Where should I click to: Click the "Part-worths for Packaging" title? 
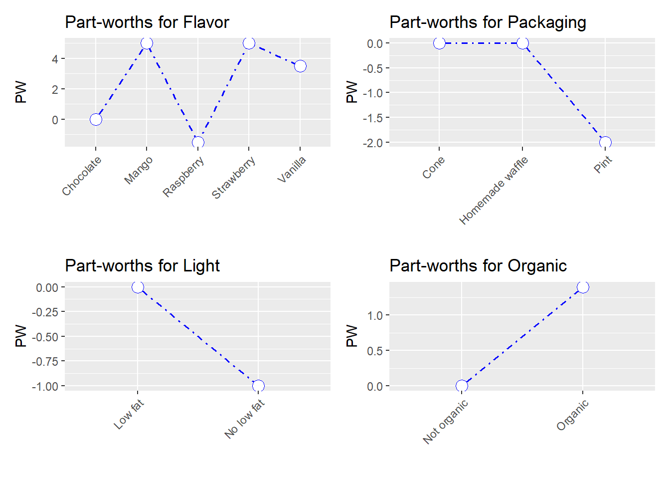(x=488, y=22)
